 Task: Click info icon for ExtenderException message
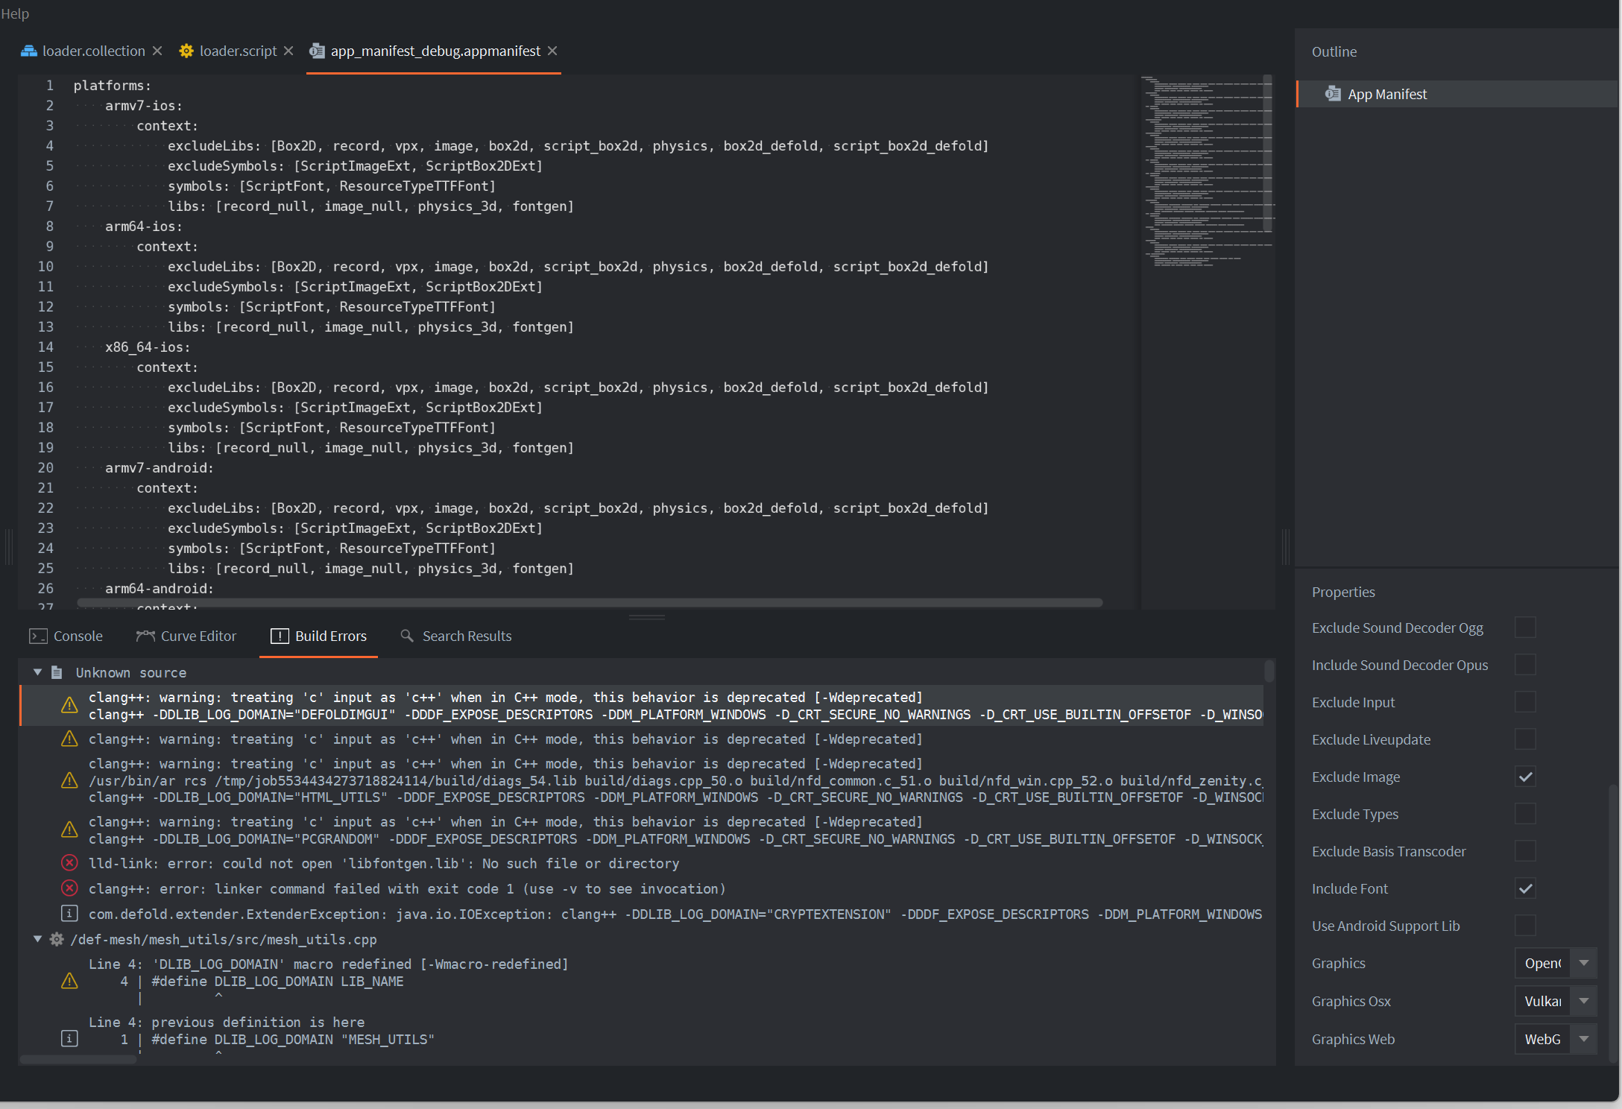tap(69, 914)
